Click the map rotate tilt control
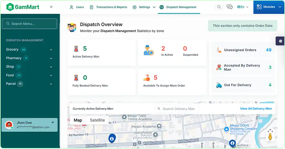Viewport: 285px width, 149px height. pyautogui.click(x=270, y=130)
